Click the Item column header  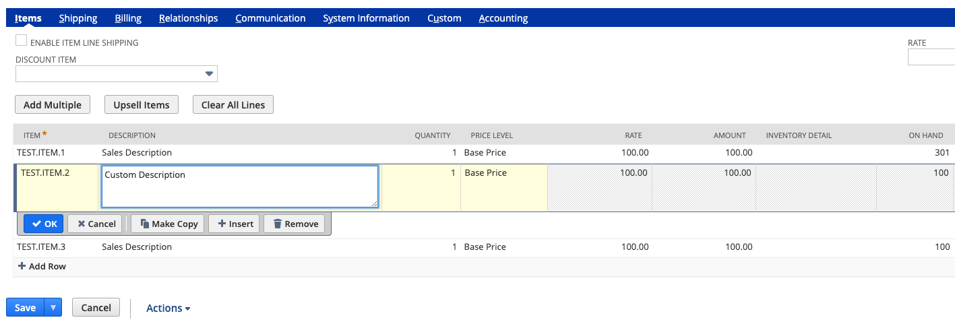[x=32, y=135]
